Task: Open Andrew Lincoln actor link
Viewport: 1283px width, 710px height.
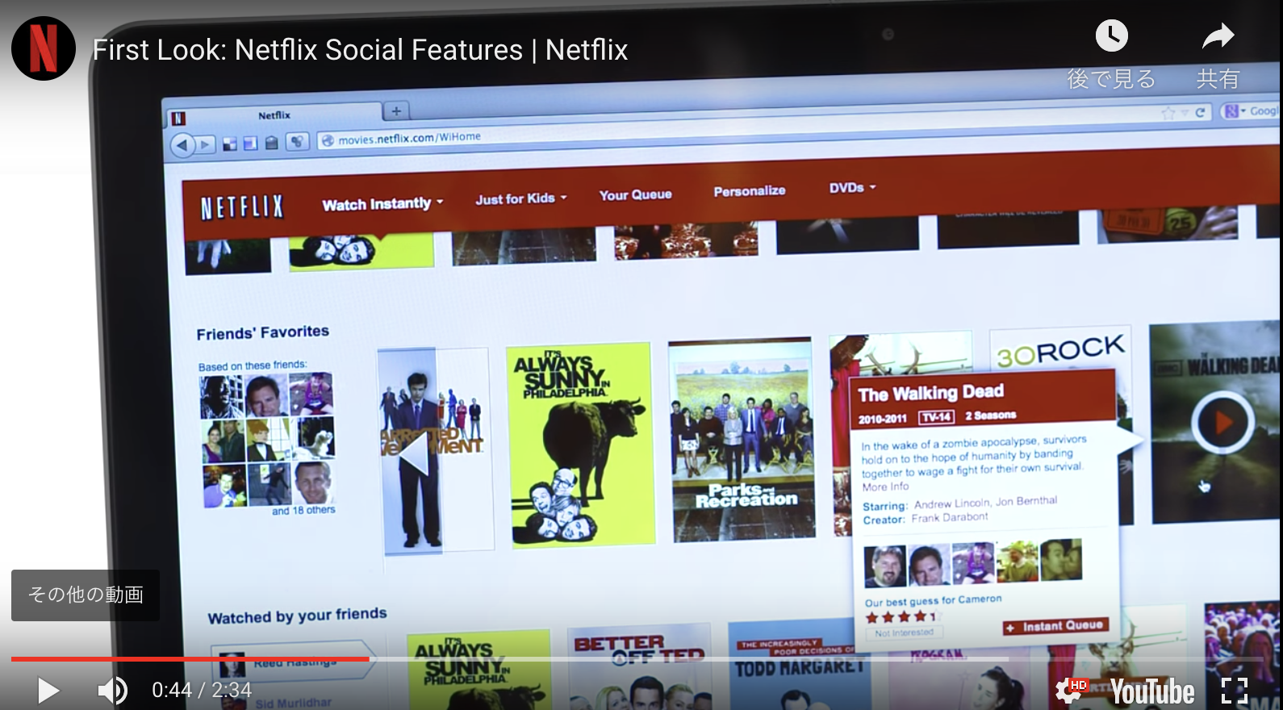Action: (x=951, y=504)
